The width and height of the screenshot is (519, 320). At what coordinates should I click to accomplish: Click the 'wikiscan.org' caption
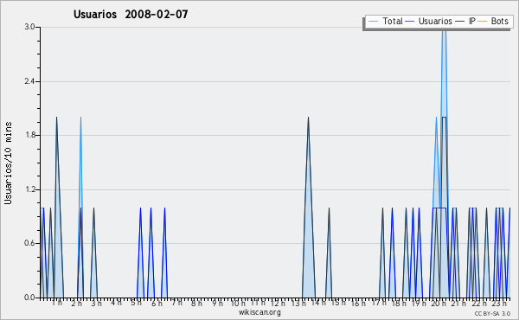[x=259, y=312]
